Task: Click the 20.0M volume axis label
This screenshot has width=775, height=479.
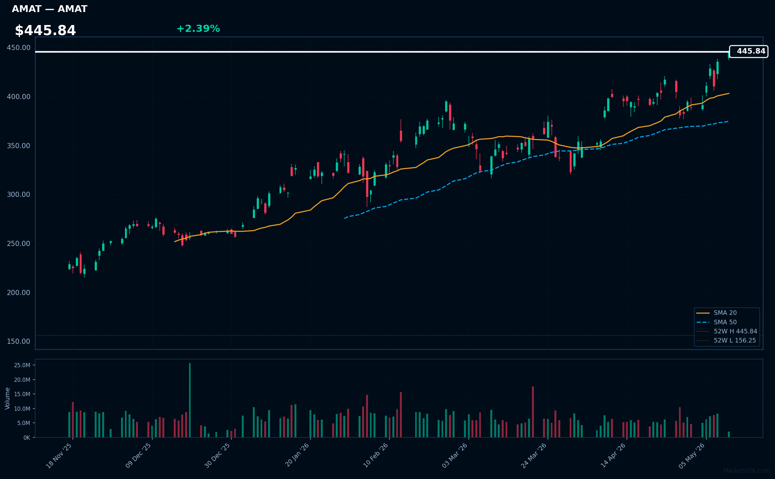Action: point(22,380)
